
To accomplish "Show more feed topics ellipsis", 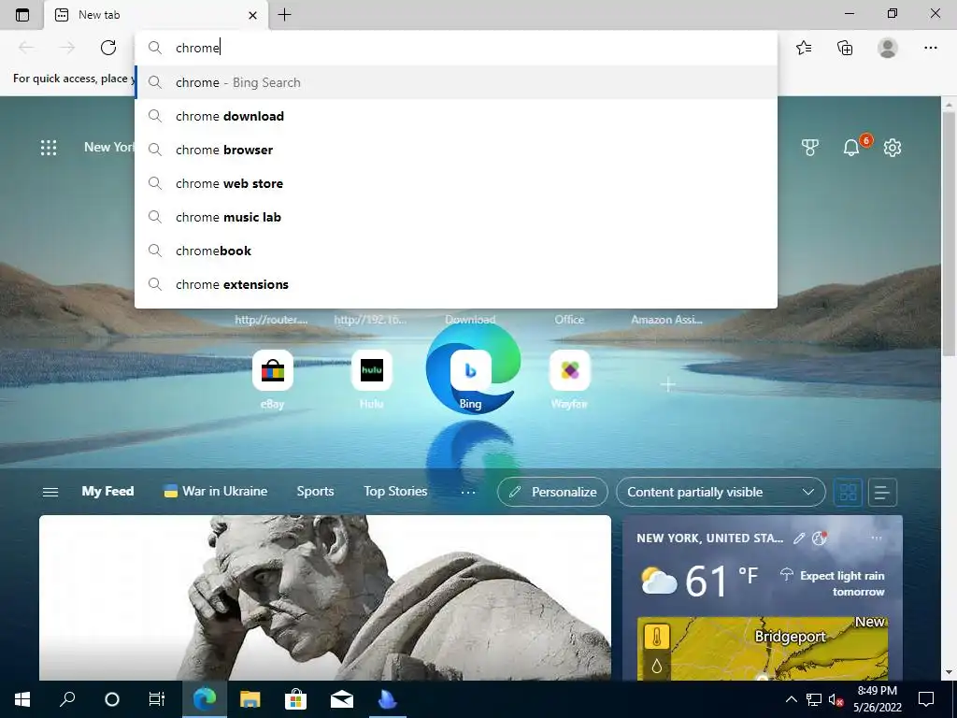I will point(468,492).
